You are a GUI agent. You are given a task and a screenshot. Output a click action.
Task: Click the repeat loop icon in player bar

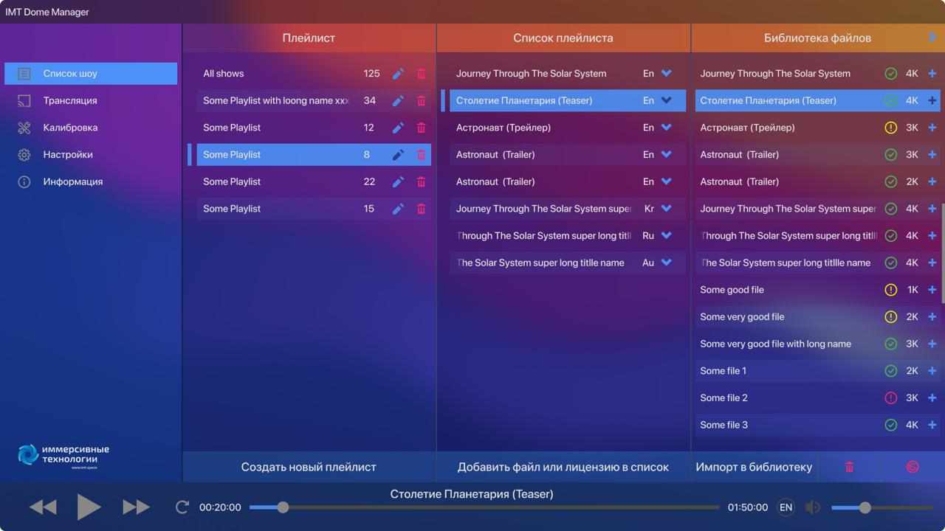[x=182, y=507]
